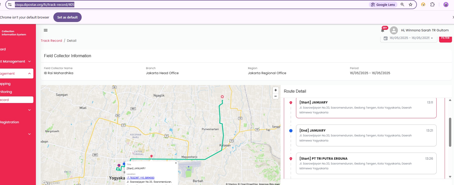Open the notifications bell
The height and width of the screenshot is (185, 454).
(x=382, y=30)
